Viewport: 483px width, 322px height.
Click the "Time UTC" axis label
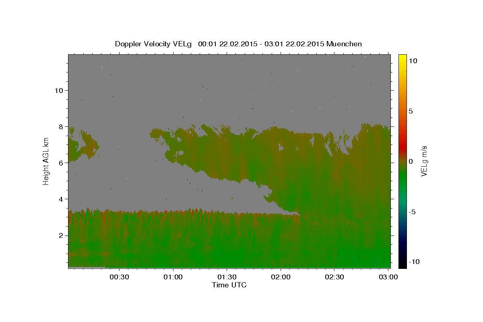click(x=229, y=285)
